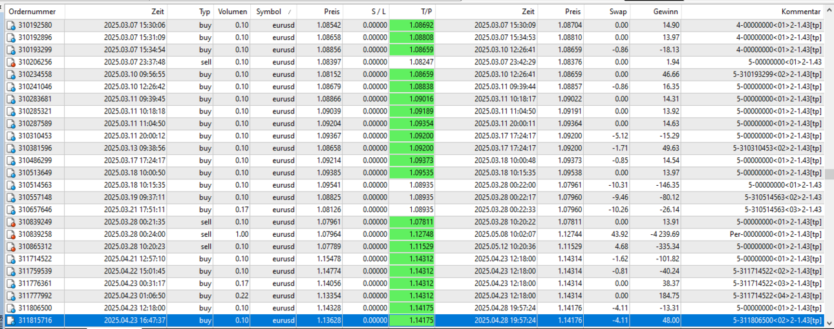Click the order icon for 310283681

click(11, 99)
